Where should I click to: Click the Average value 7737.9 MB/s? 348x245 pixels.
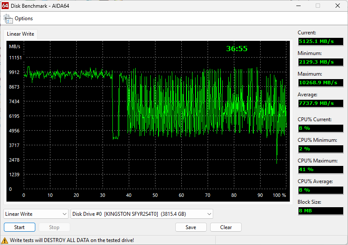click(321, 103)
